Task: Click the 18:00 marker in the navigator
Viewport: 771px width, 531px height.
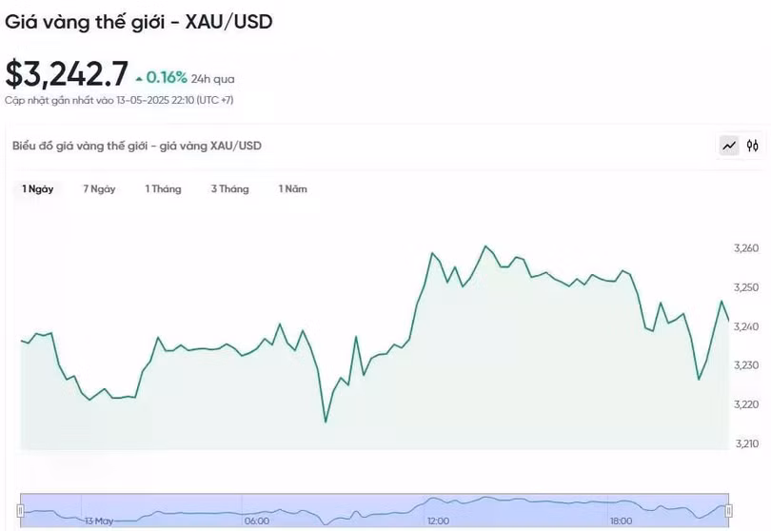Action: [620, 521]
